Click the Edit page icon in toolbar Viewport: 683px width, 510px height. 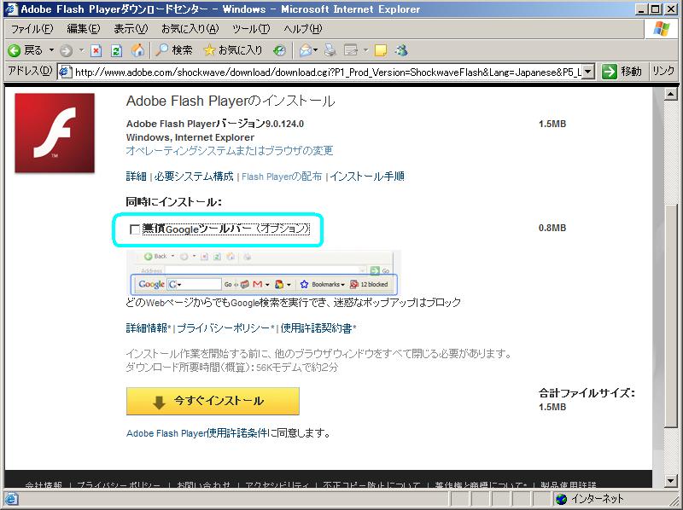[x=351, y=50]
